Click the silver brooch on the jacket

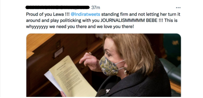click(x=108, y=91)
